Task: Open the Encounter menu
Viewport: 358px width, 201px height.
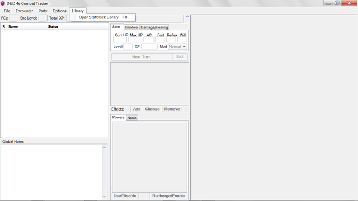Action: pos(24,11)
